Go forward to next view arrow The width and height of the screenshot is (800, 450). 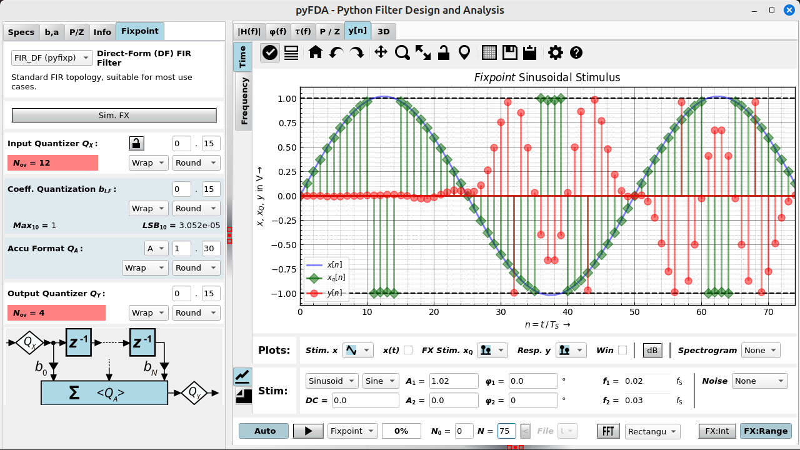click(x=357, y=52)
